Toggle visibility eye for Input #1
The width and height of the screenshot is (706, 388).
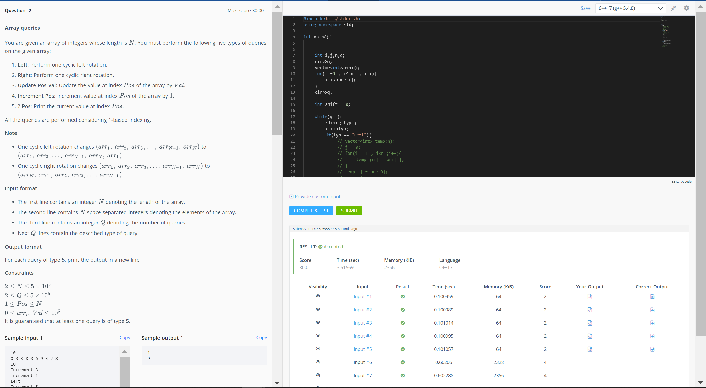pos(318,296)
